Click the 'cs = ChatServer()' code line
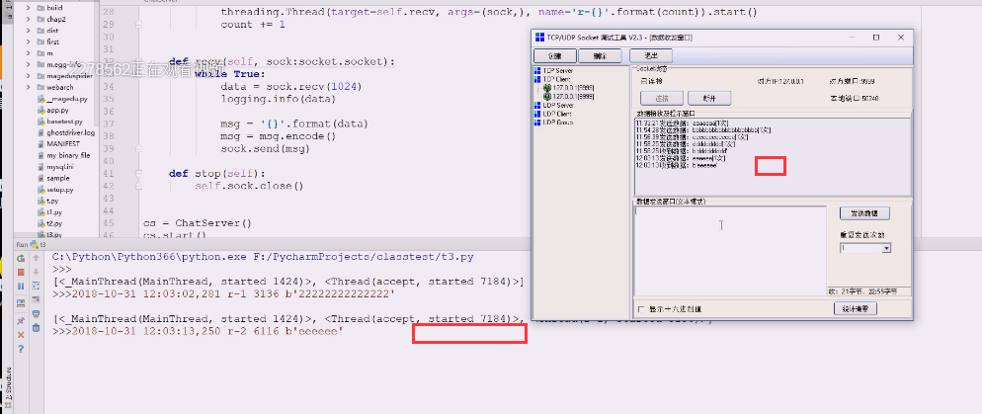 click(197, 223)
